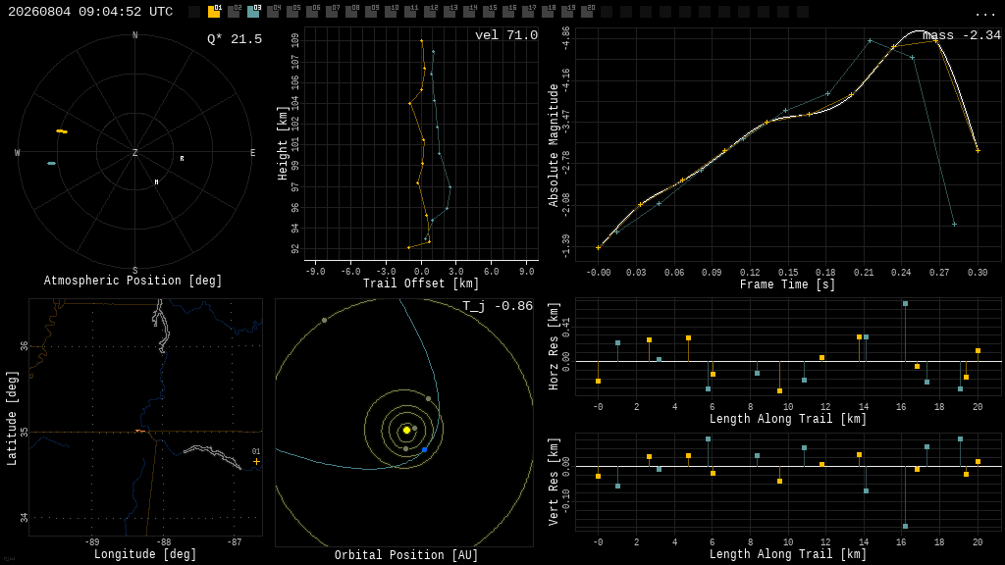Click station box labeled 12
Image resolution: width=1005 pixels, height=565 pixels.
point(430,12)
